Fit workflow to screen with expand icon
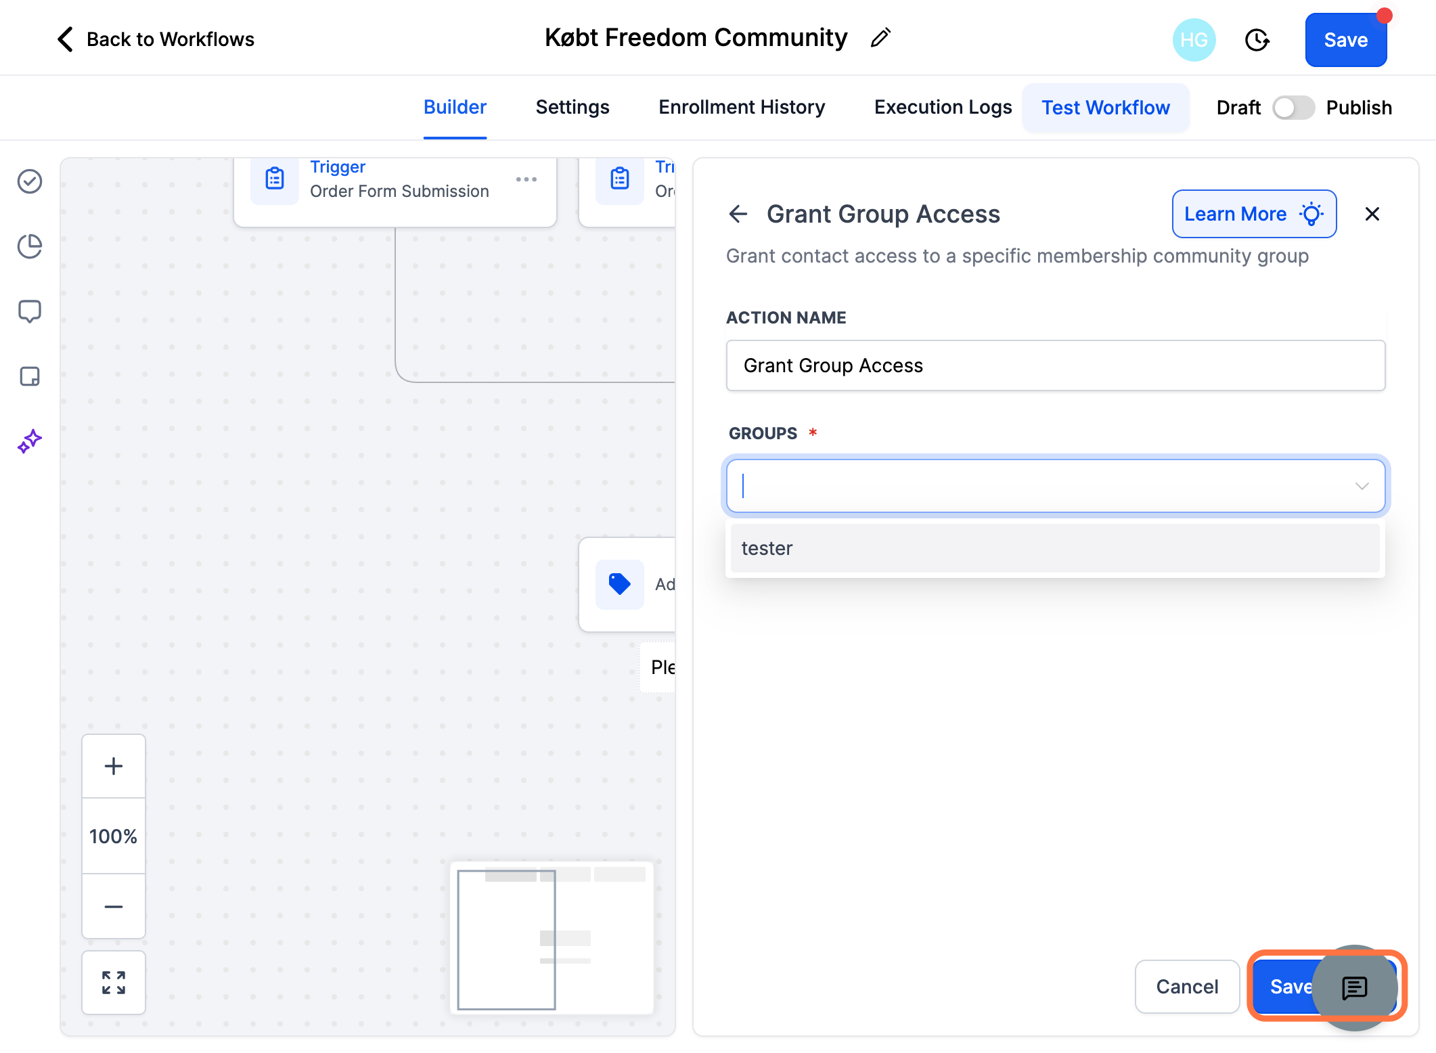Screen dimensions: 1436x1053 tap(114, 983)
